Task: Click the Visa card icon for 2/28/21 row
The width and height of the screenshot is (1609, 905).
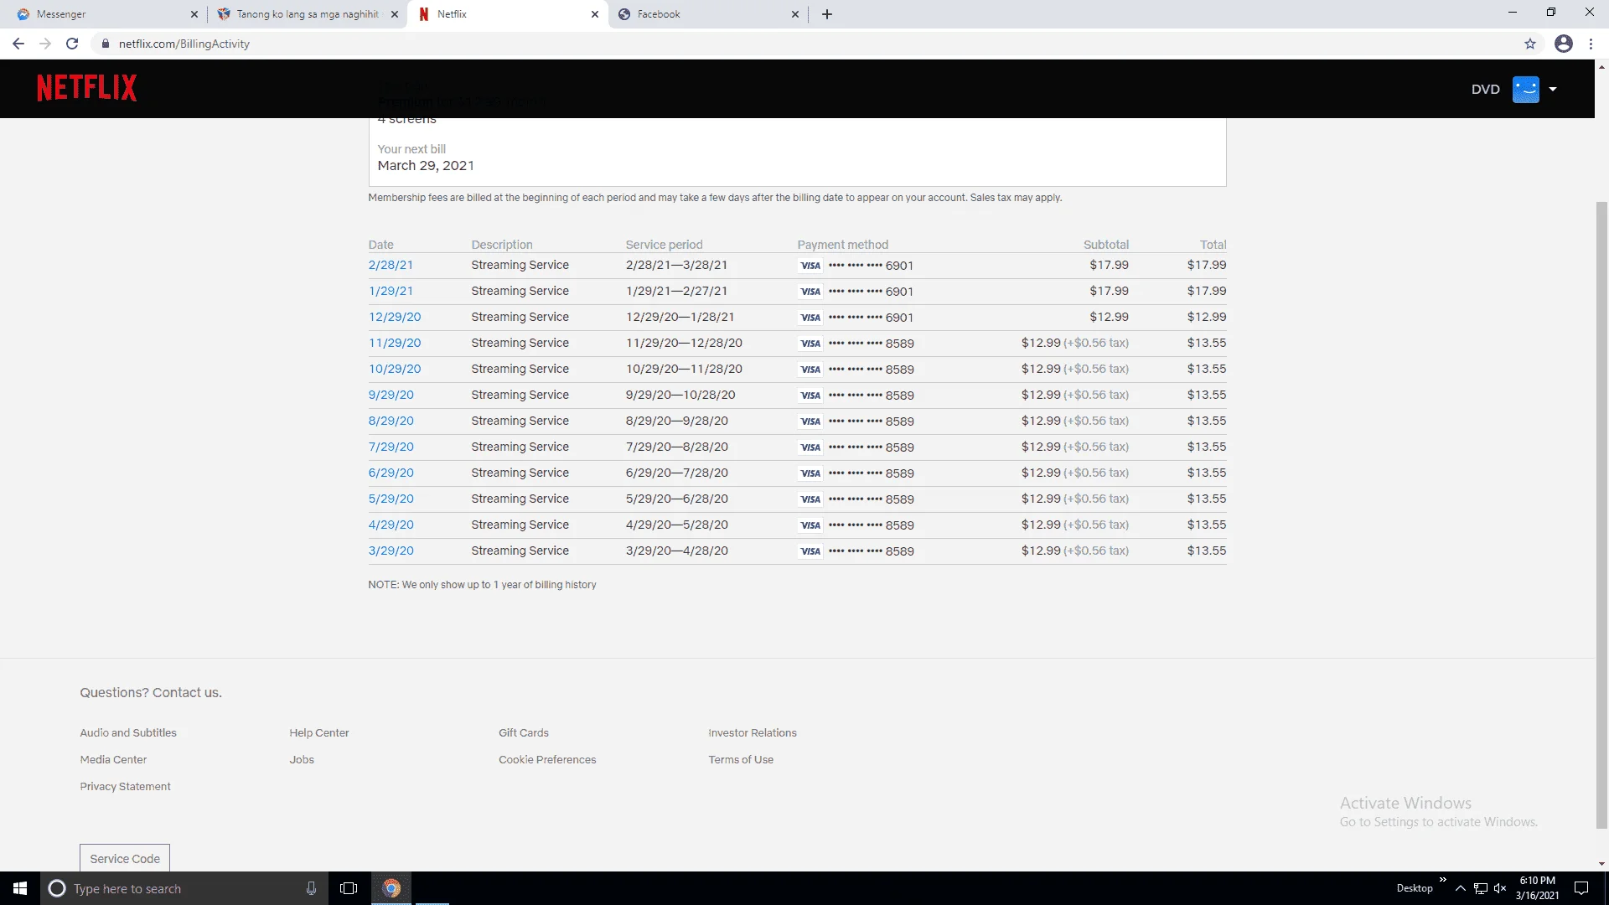Action: click(810, 266)
